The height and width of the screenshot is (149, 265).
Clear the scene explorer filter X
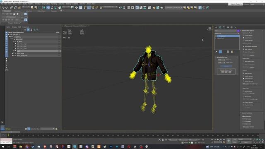pos(25,30)
